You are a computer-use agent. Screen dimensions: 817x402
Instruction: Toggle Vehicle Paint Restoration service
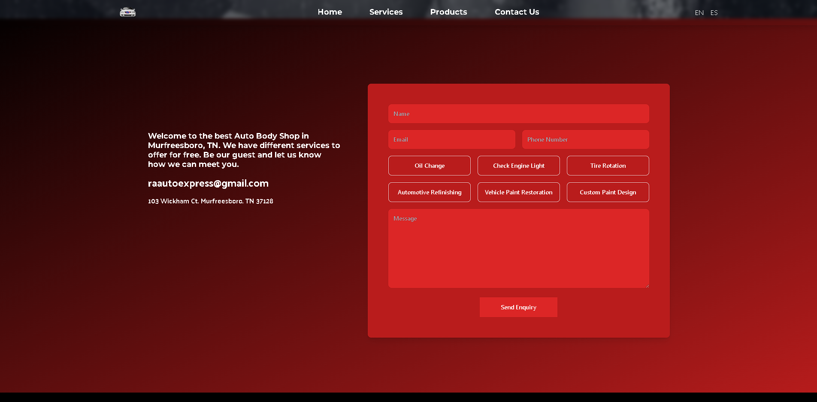pyautogui.click(x=518, y=192)
